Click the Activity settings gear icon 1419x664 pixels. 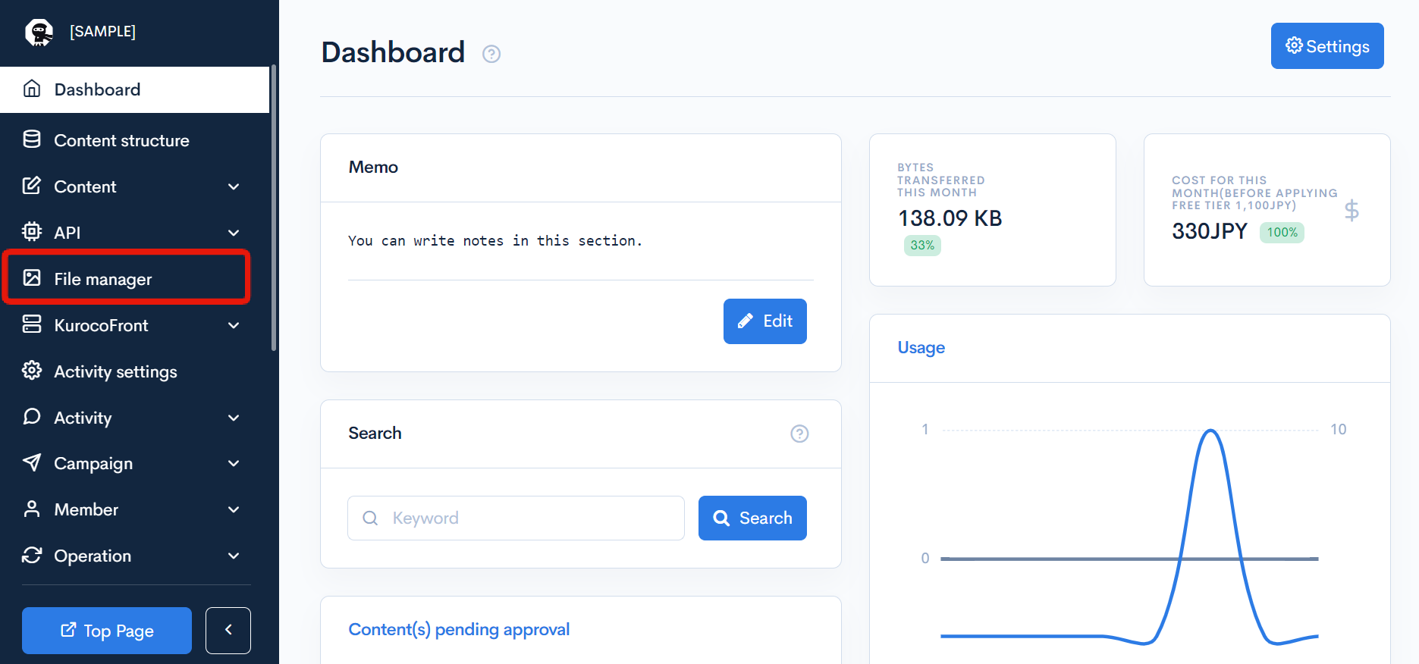coord(32,371)
